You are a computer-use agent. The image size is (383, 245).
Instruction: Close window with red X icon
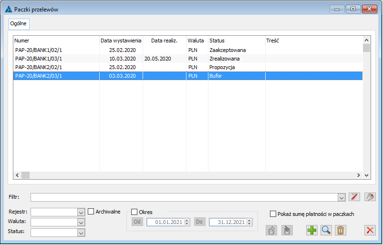pyautogui.click(x=370, y=230)
